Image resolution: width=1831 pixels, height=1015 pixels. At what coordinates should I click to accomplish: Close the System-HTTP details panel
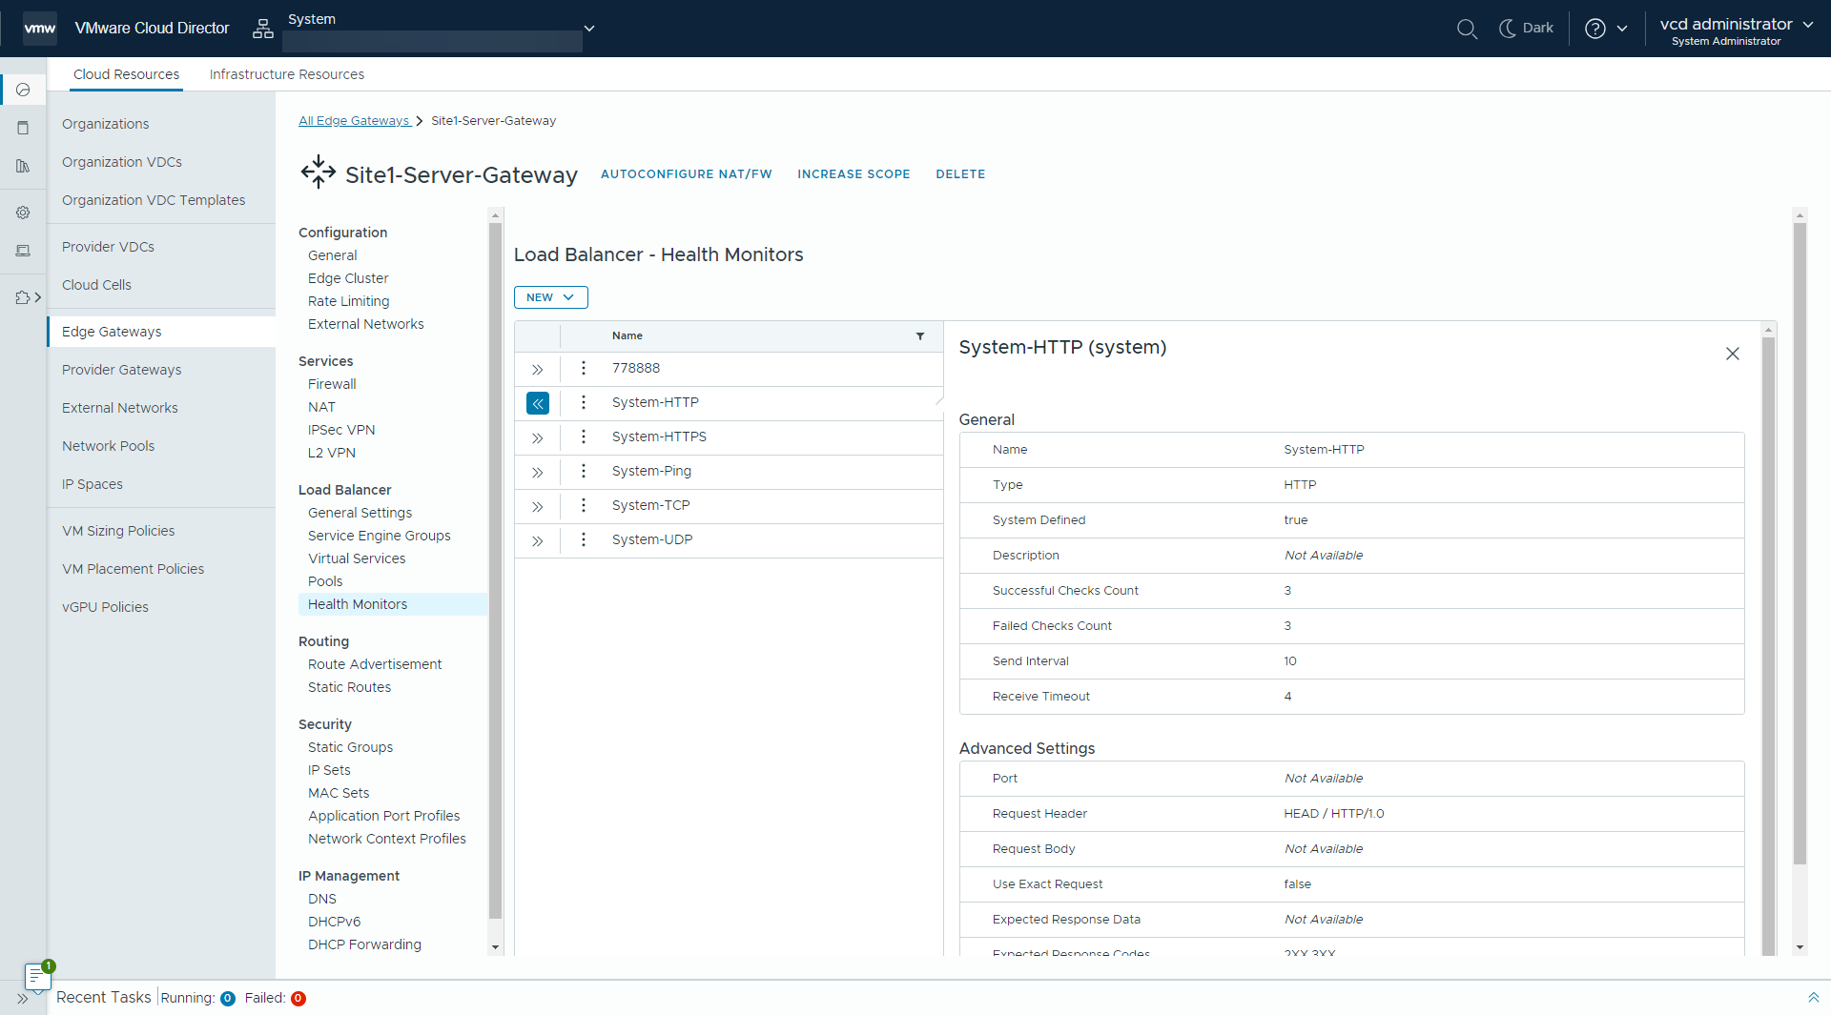1733,354
